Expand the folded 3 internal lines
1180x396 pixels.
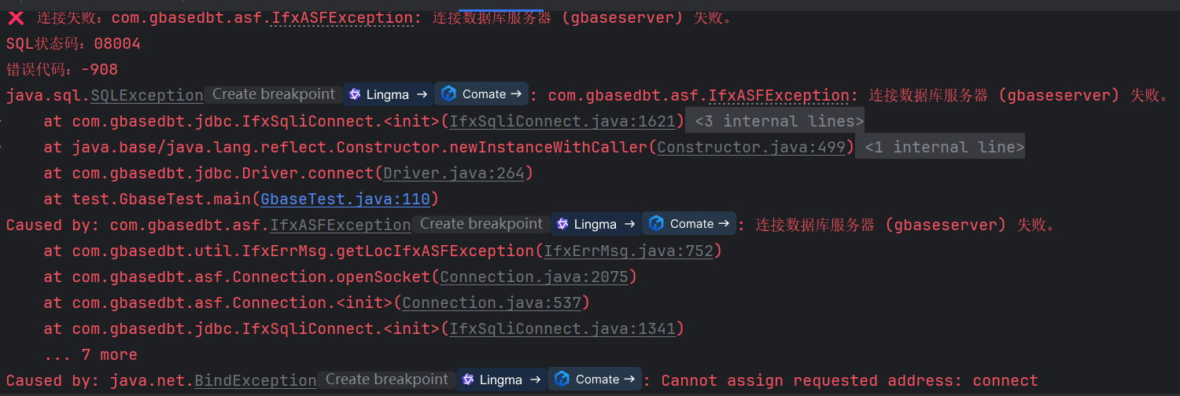pos(775,121)
